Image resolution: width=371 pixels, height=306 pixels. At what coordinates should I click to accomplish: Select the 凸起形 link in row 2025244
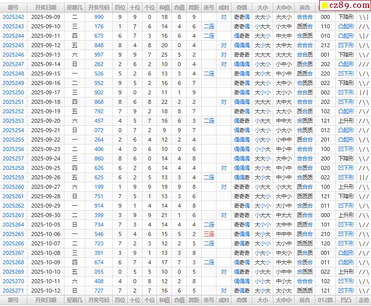[346, 36]
